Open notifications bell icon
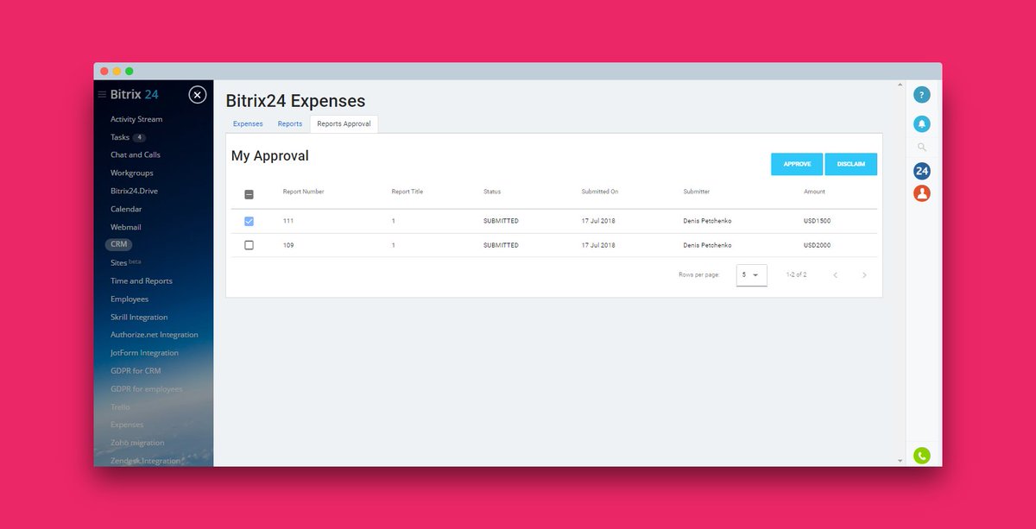The image size is (1036, 529). tap(922, 124)
